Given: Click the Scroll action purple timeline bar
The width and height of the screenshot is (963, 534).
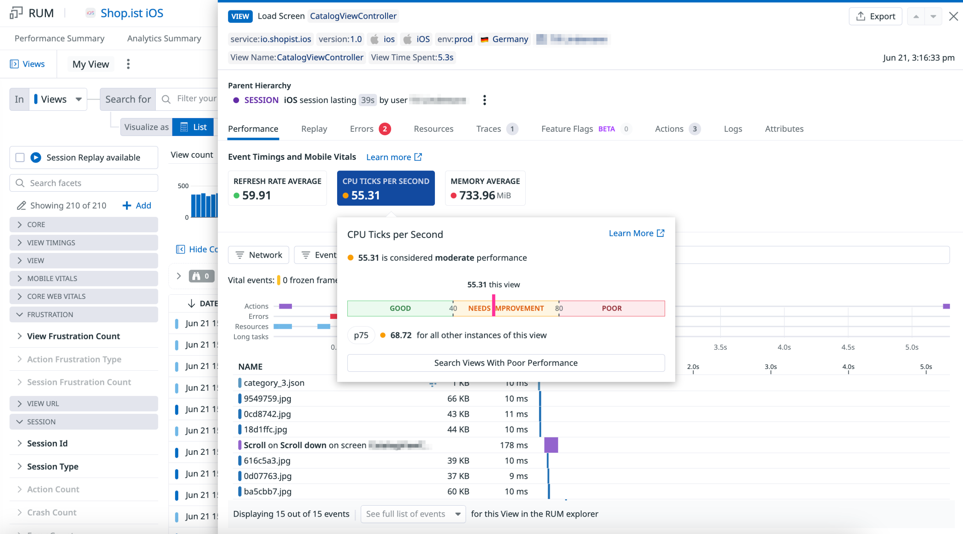Looking at the screenshot, I should [551, 445].
